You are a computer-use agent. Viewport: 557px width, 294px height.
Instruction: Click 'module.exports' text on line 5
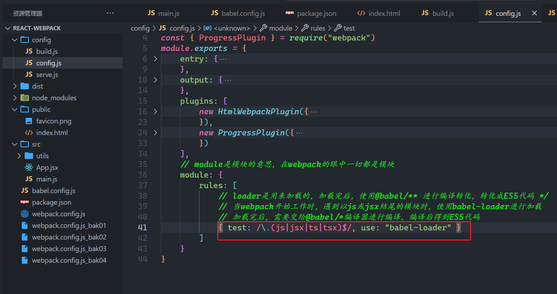(x=194, y=48)
